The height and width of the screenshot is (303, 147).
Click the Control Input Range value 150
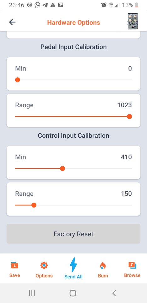tap(126, 193)
